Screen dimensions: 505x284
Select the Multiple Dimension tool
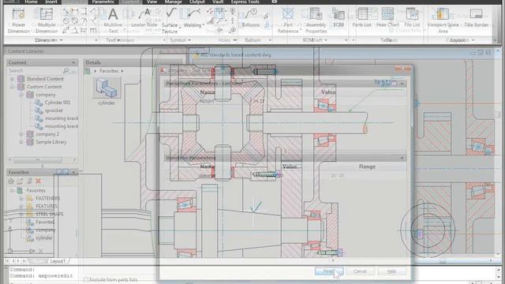point(47,21)
